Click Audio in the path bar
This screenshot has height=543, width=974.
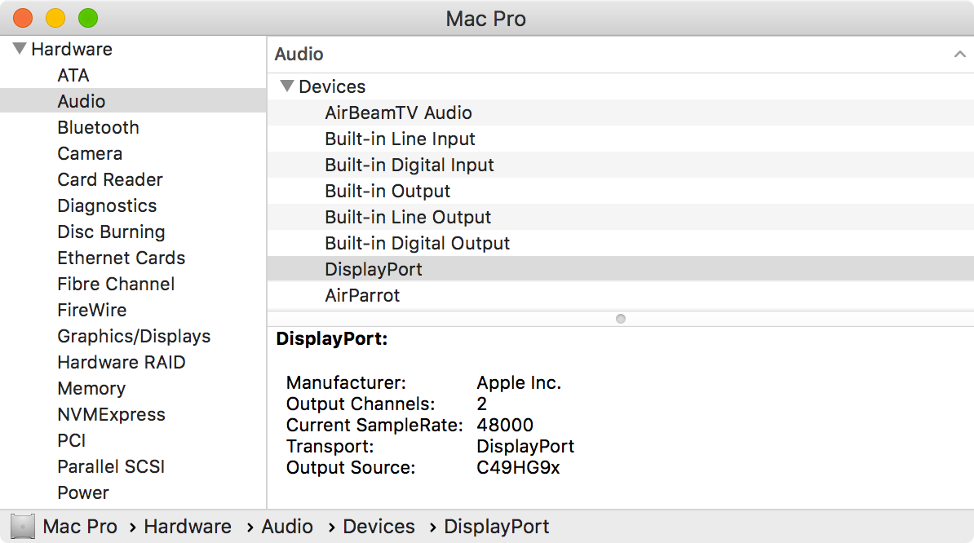(x=287, y=526)
